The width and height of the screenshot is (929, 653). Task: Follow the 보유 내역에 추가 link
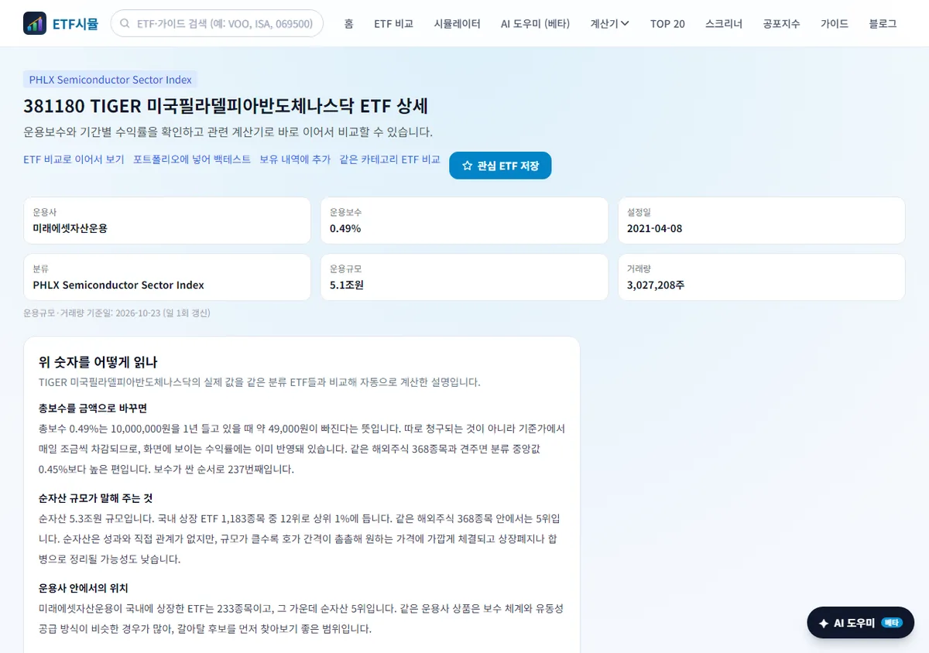coord(295,159)
